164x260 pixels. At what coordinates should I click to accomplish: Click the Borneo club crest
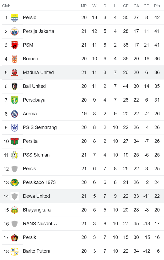click(x=15, y=59)
